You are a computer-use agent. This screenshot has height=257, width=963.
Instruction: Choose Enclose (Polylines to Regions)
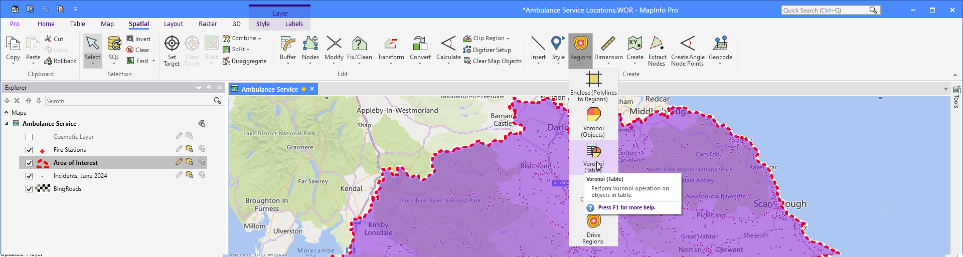point(593,87)
